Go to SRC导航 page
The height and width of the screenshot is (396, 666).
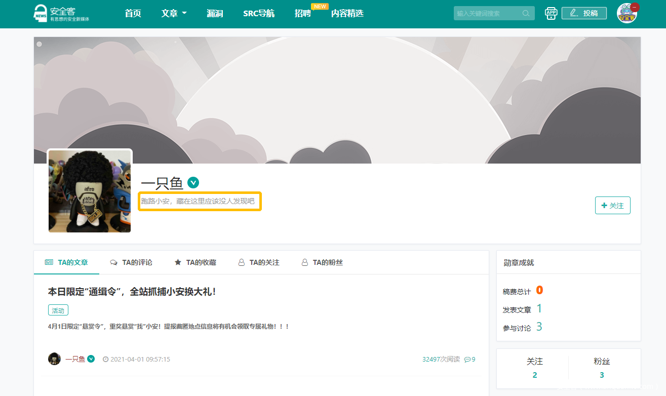(258, 14)
